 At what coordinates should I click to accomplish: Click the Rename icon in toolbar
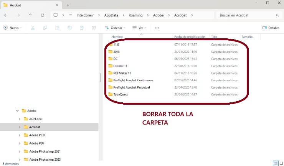[x=69, y=28]
